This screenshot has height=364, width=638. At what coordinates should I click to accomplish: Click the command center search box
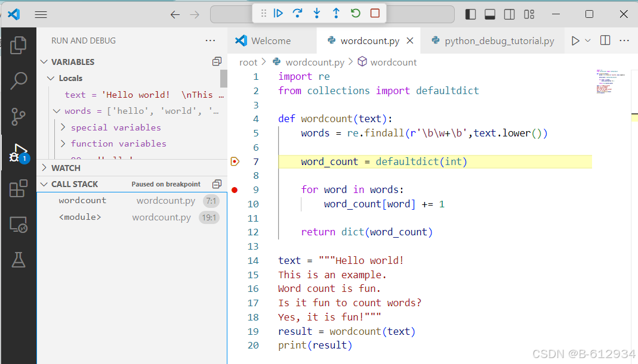click(332, 15)
